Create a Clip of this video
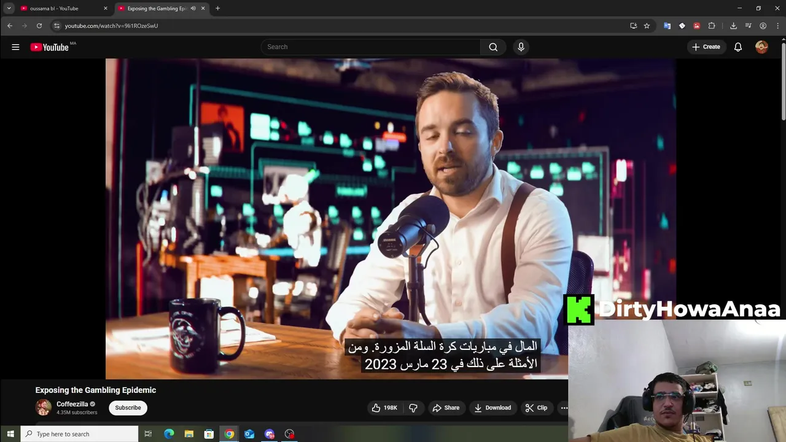The height and width of the screenshot is (442, 786). tap(536, 408)
